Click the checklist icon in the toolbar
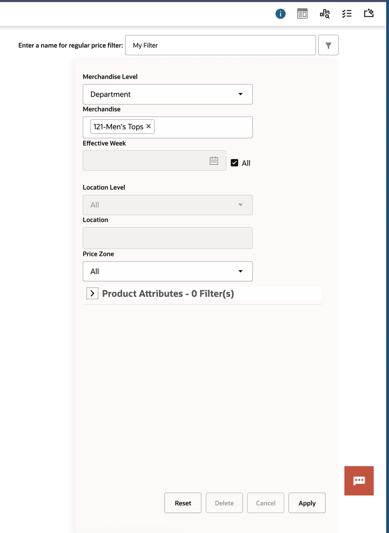Viewport: 389px width, 533px height. pos(347,14)
